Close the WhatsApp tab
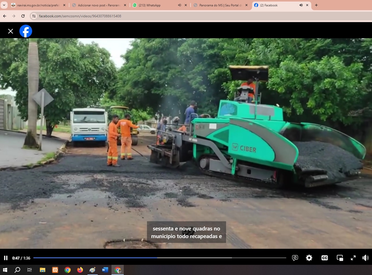The height and width of the screenshot is (275, 372). (x=186, y=5)
